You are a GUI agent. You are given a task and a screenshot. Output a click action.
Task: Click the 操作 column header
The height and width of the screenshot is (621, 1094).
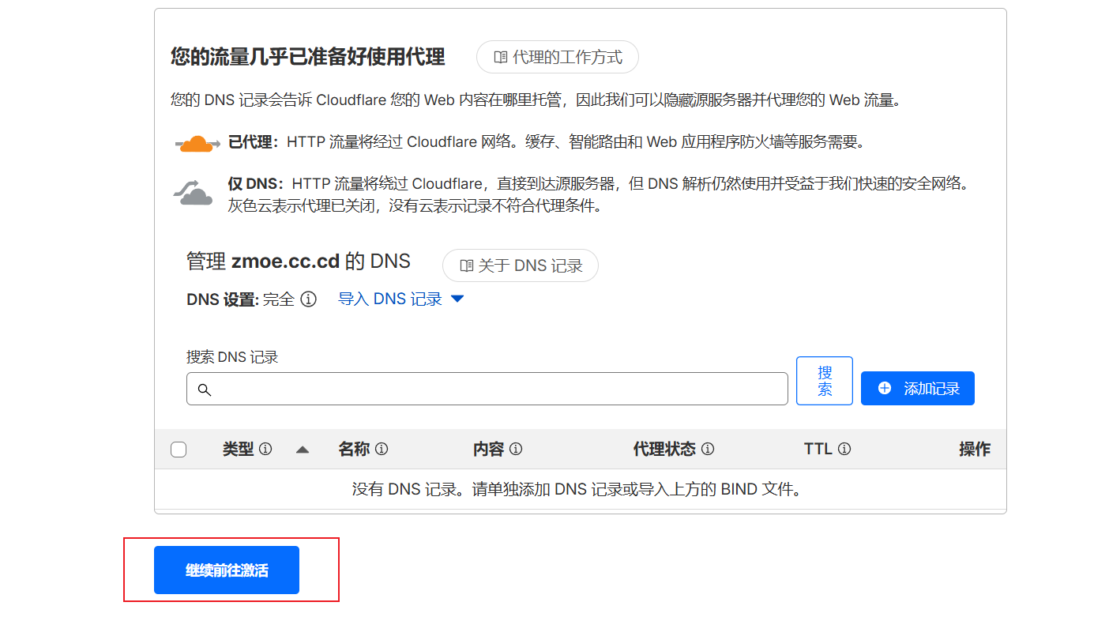[x=974, y=450]
